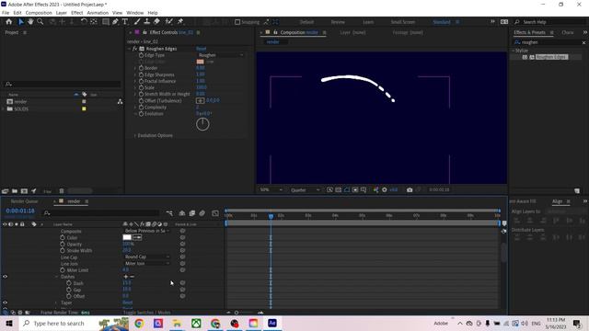Collapse the Dashes property group

coord(56,277)
